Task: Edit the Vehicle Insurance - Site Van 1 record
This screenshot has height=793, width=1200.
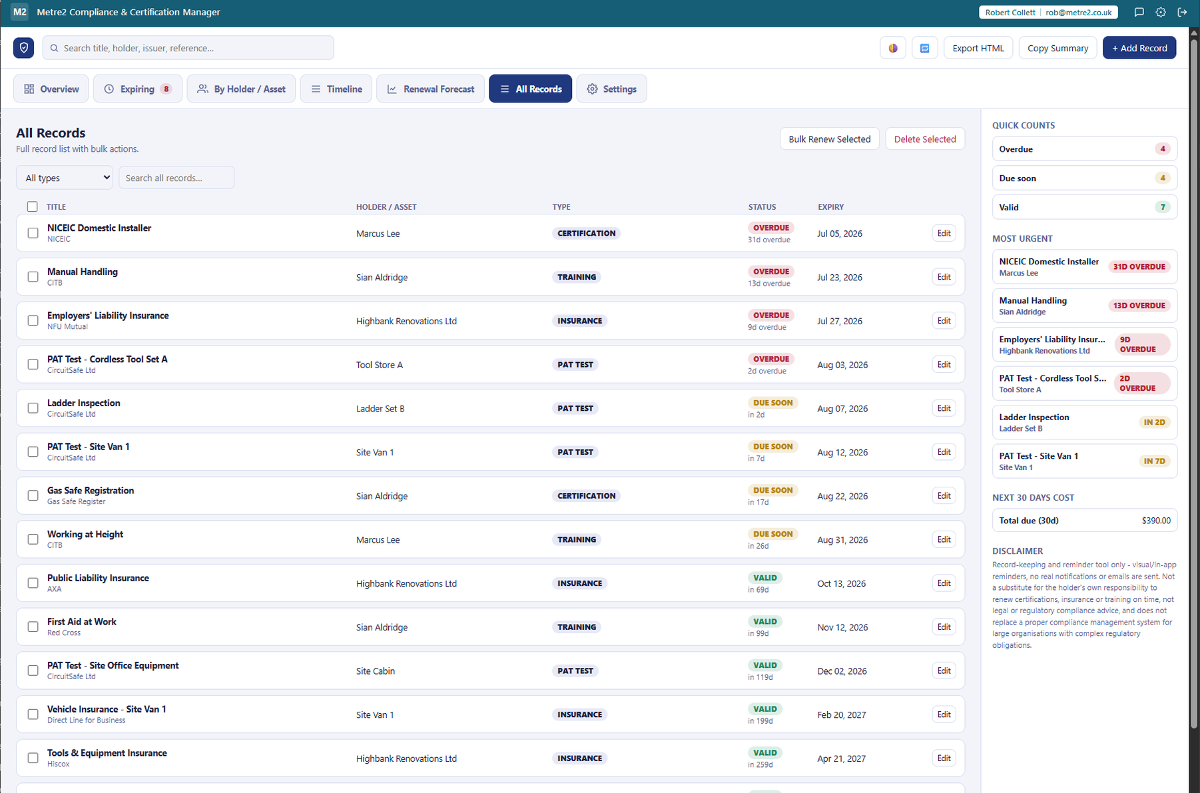Action: 944,714
